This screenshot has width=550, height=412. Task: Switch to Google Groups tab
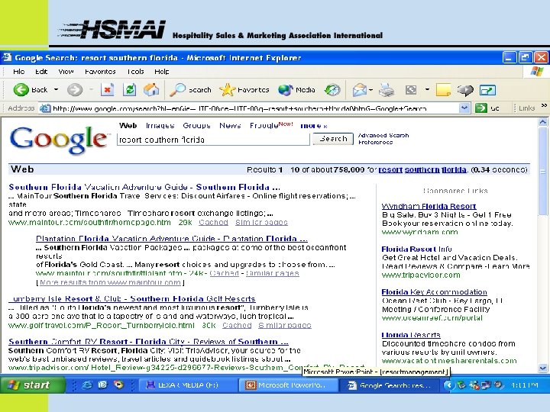(x=196, y=125)
